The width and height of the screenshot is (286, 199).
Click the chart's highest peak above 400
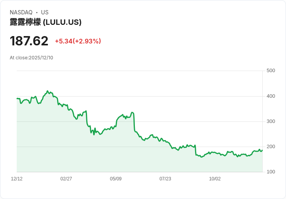(x=48, y=91)
